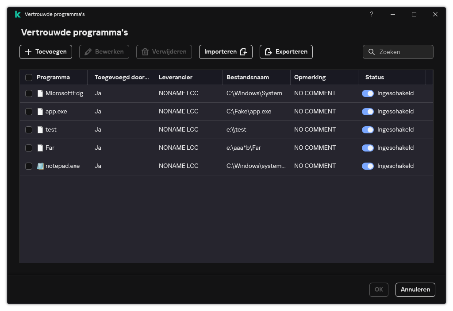Click the notepad.exe file icon
Screen dimensions: 453x311
tap(40, 166)
